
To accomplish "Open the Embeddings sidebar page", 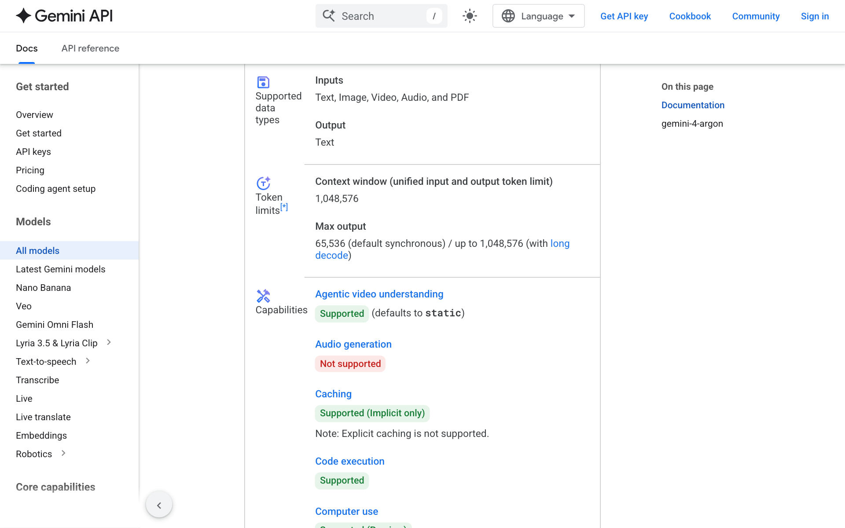I will click(41, 436).
